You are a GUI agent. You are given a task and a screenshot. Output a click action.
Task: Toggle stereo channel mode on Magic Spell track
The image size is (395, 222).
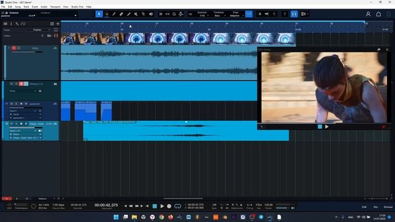40,131
